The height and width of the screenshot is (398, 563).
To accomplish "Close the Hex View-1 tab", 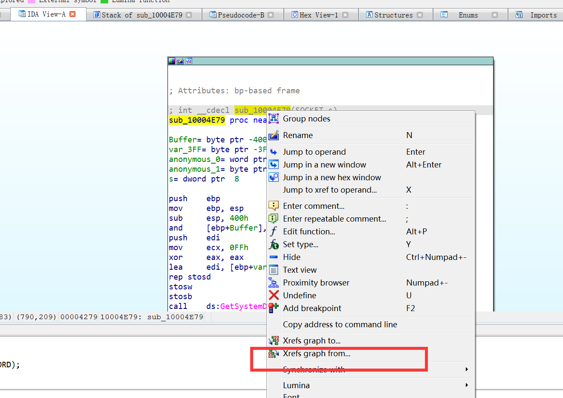I will click(345, 15).
